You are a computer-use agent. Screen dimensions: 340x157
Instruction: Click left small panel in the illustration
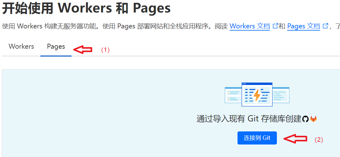tap(233, 95)
